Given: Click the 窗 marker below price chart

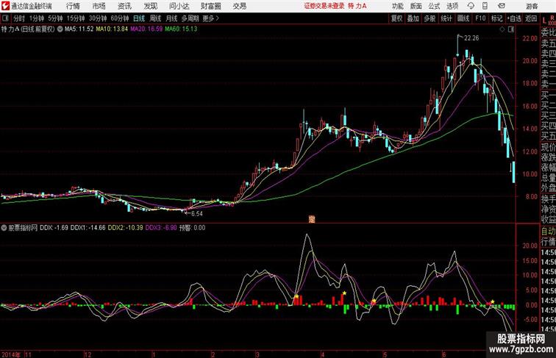Looking at the screenshot, I should 312,219.
